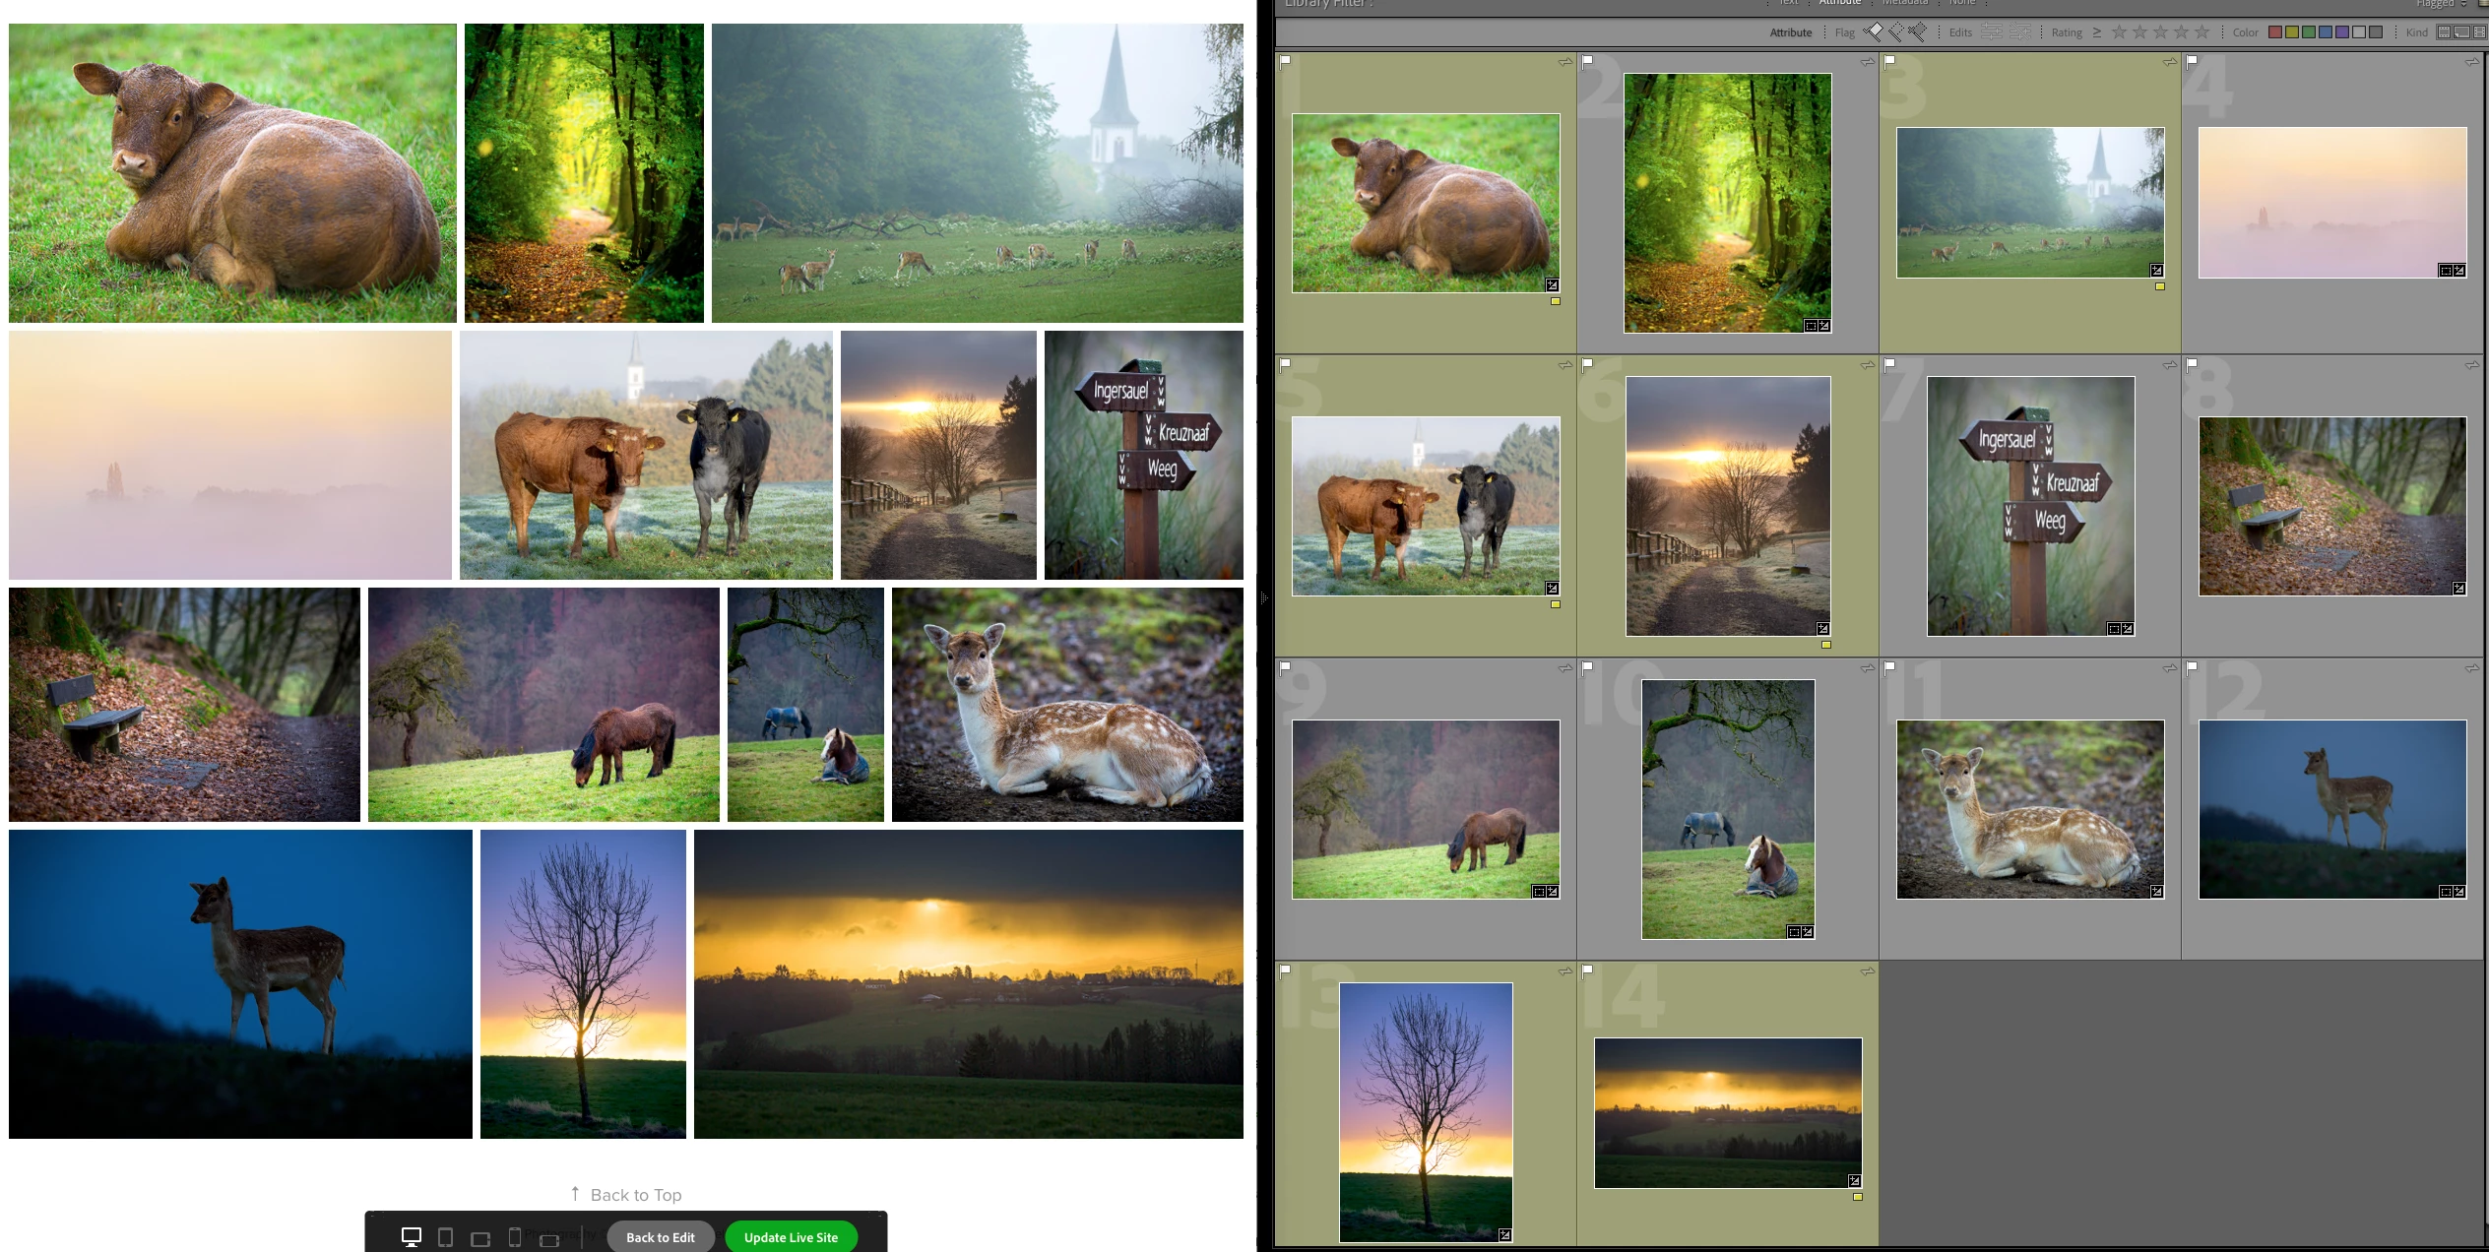The height and width of the screenshot is (1252, 2489).
Task: Toggle flag on cow thumbnail cell 1
Action: click(x=1285, y=61)
